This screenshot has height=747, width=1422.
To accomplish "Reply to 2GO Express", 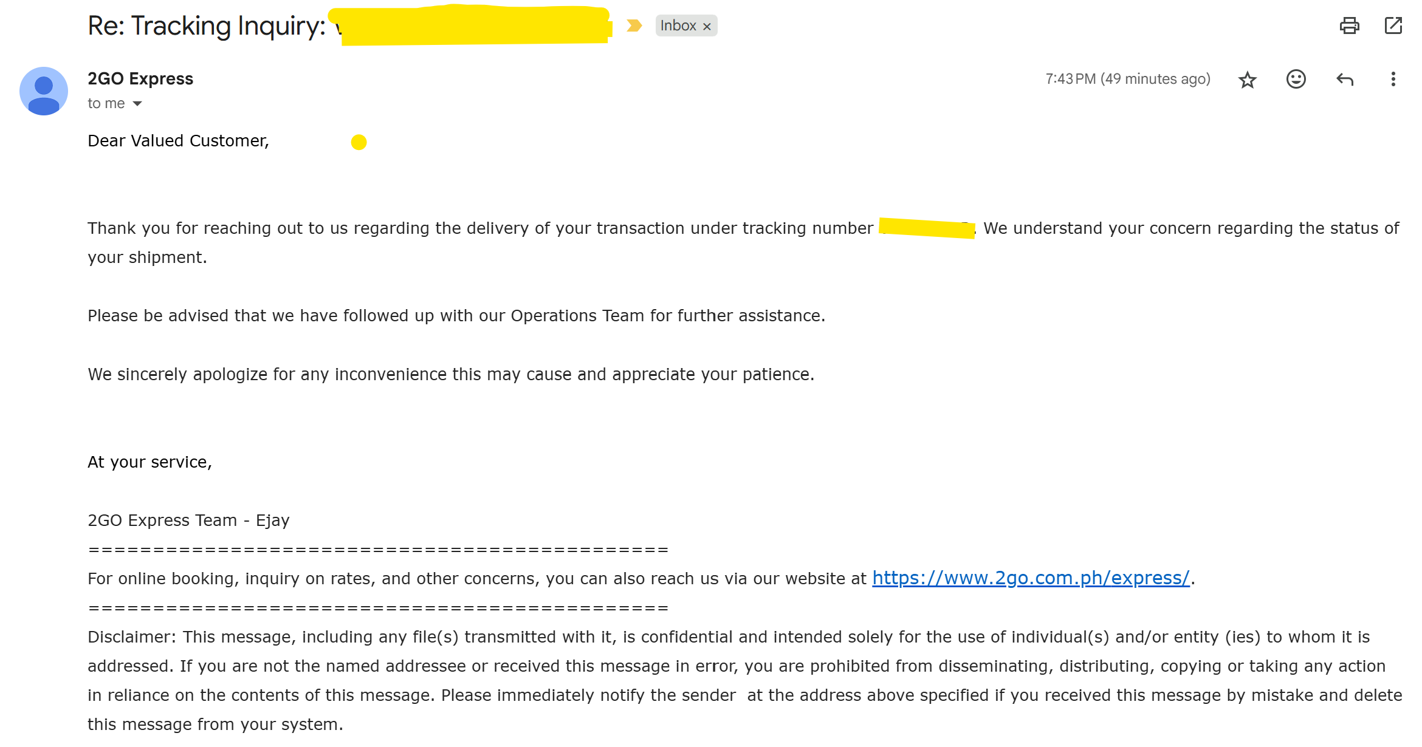I will click(x=1345, y=80).
